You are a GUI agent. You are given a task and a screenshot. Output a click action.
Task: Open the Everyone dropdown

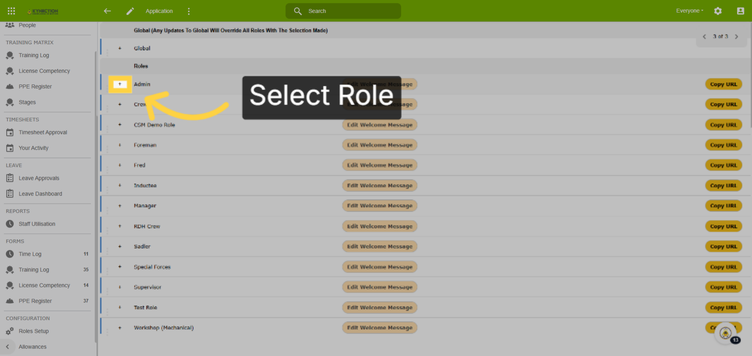tap(689, 11)
